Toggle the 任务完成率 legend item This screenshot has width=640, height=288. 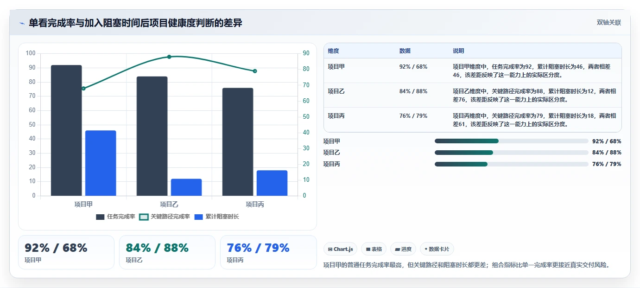[115, 217]
